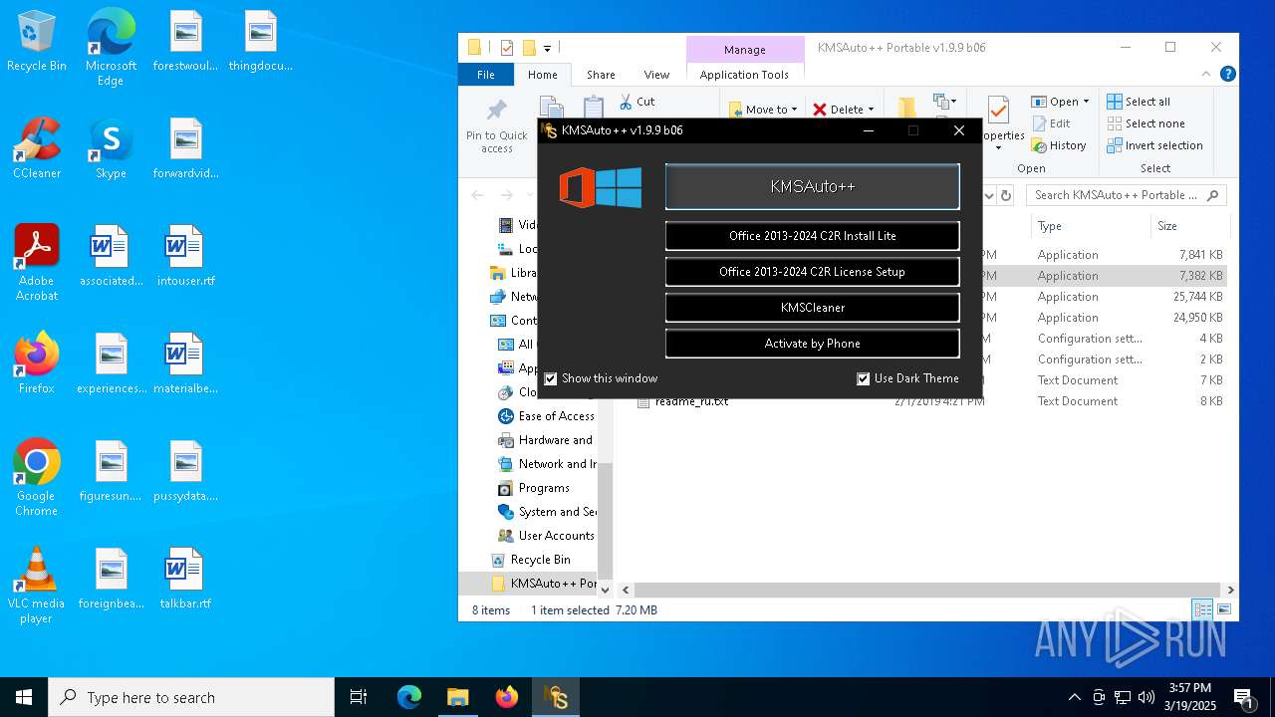Click the Properties checkmark icon
1275x717 pixels.
click(998, 109)
